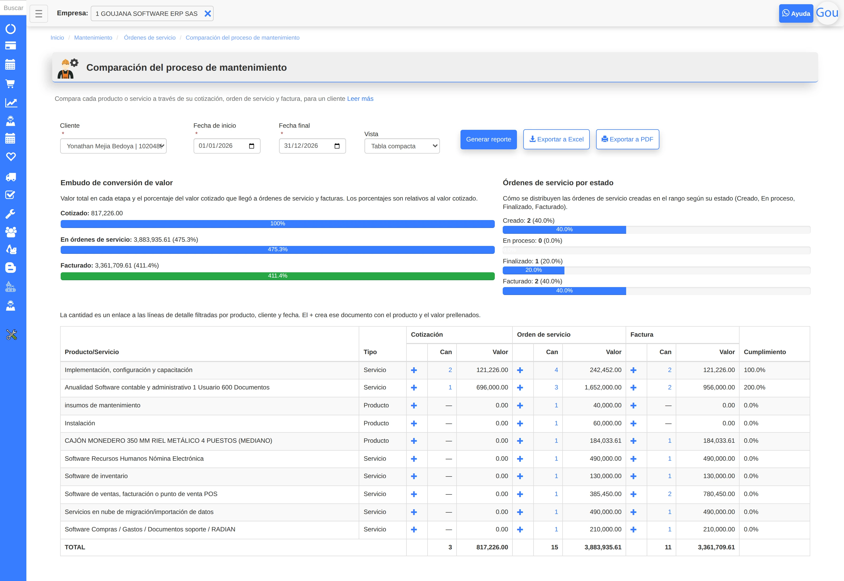Image resolution: width=844 pixels, height=581 pixels.
Task: Click the Creado 40.0% progress bar
Action: (x=564, y=229)
